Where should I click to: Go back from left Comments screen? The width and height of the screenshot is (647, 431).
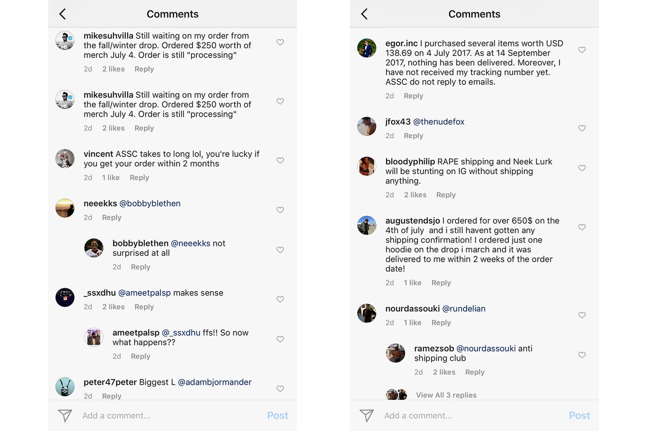tap(63, 14)
